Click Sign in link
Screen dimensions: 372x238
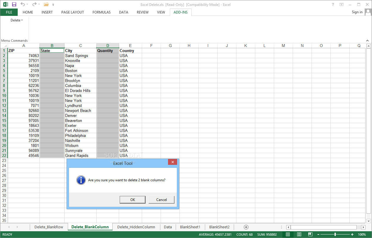(357, 12)
